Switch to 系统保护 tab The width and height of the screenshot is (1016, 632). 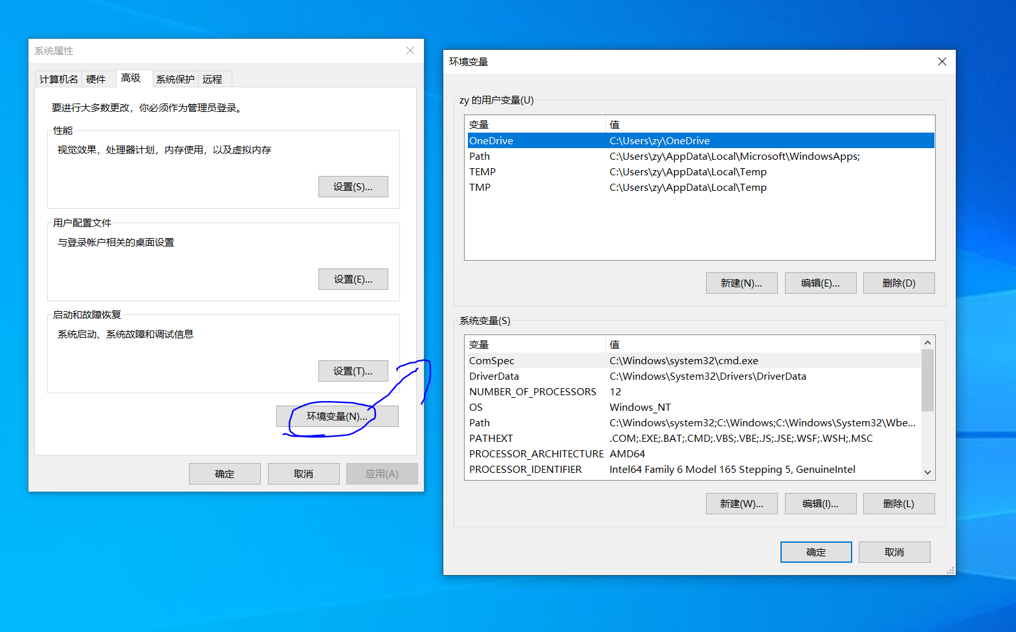click(x=175, y=79)
